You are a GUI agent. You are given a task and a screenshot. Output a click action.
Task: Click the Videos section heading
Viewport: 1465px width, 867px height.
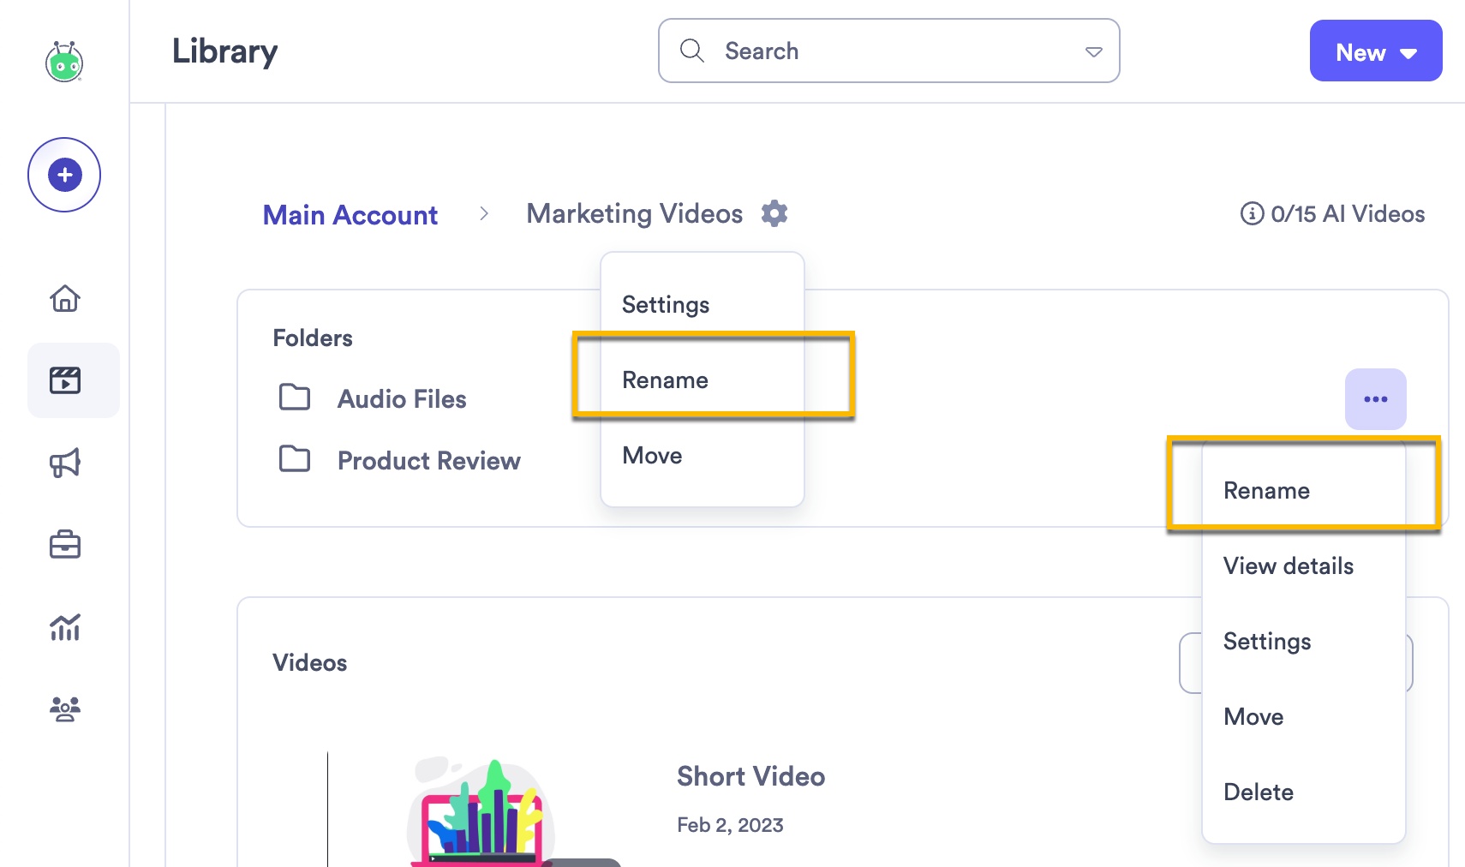[310, 662]
